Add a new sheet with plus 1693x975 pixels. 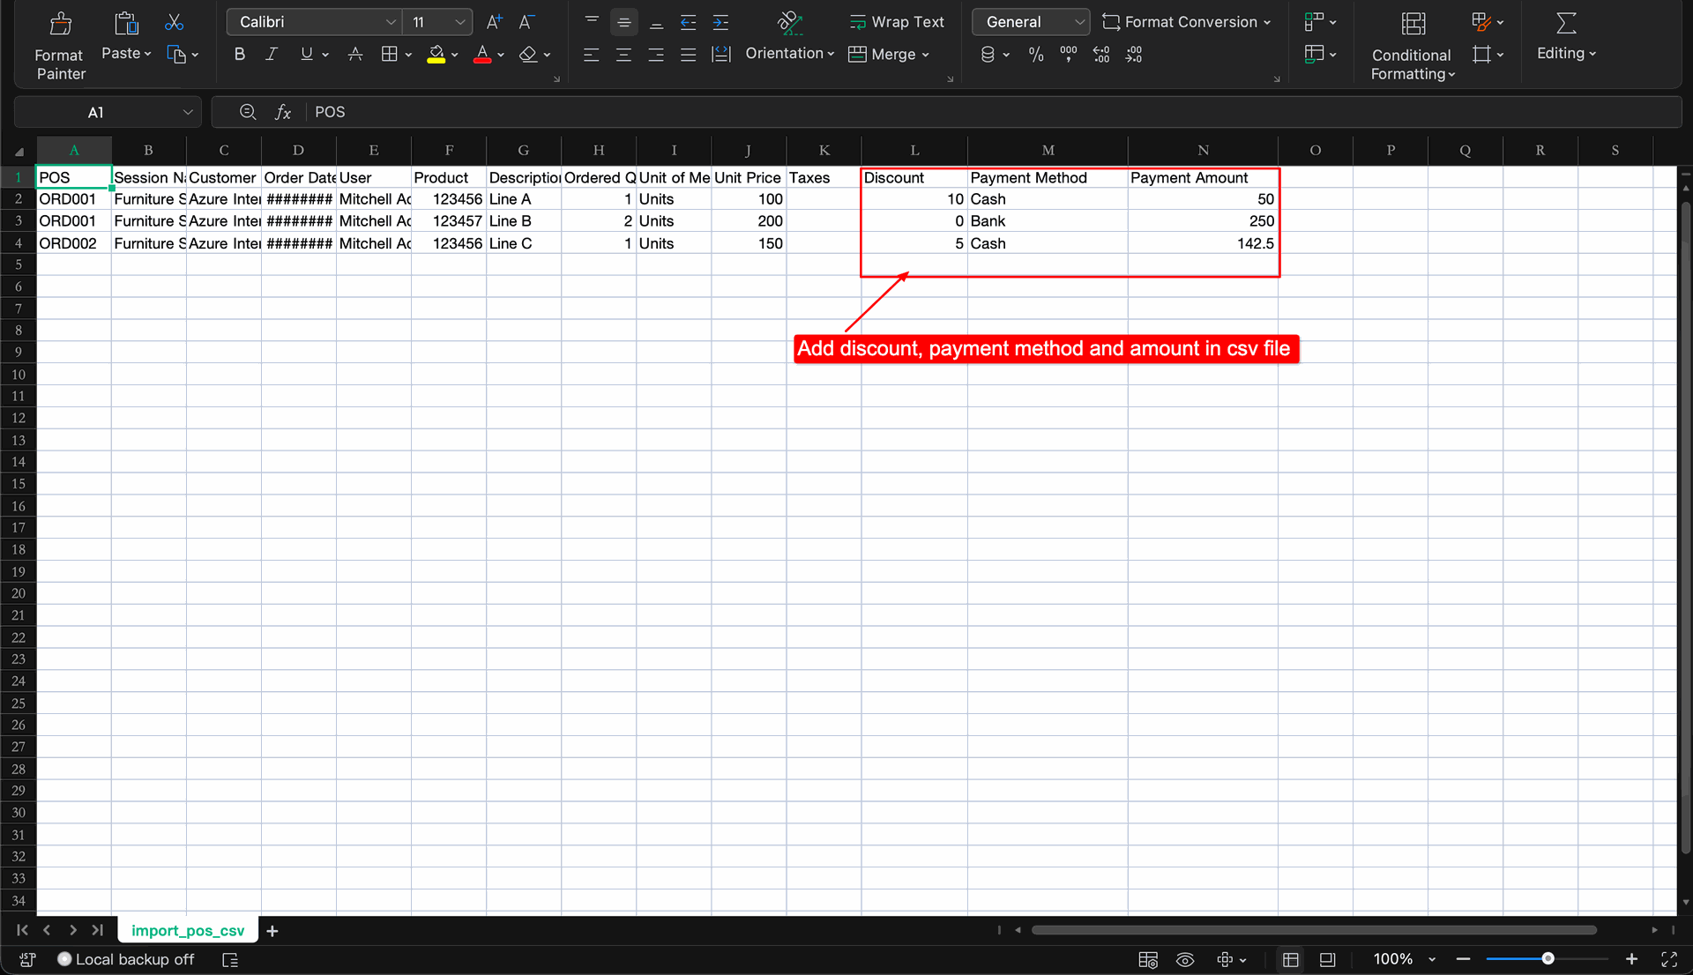[272, 931]
